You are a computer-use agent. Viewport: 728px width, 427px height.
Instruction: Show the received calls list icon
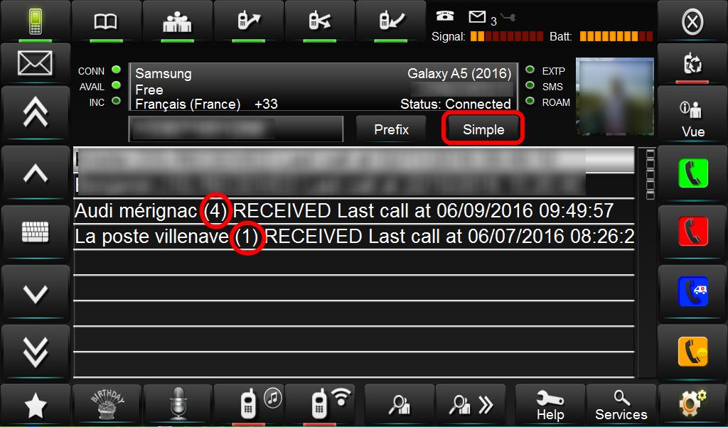[391, 21]
